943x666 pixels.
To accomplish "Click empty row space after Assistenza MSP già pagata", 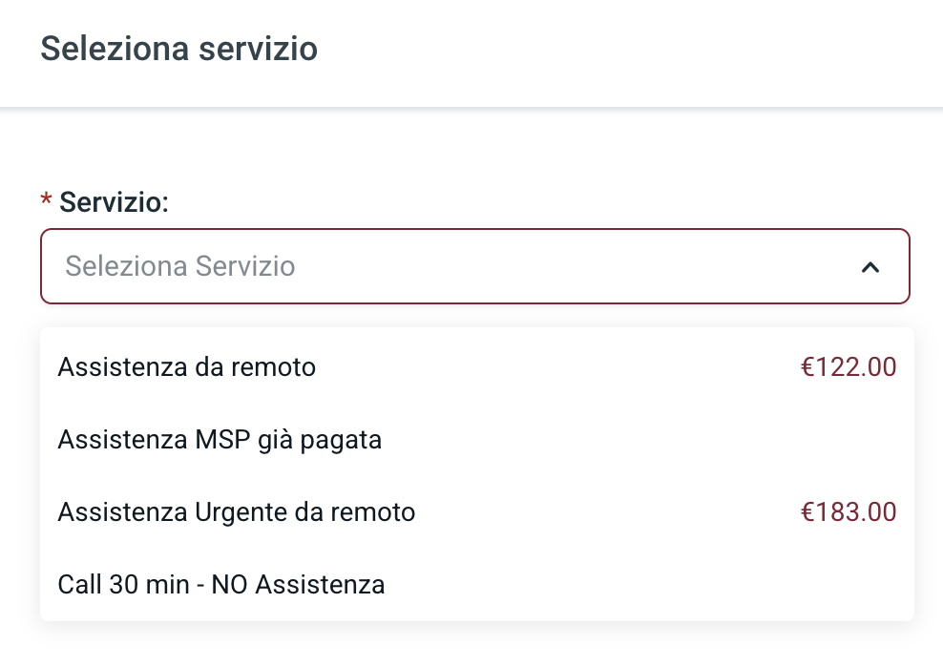I will click(649, 440).
